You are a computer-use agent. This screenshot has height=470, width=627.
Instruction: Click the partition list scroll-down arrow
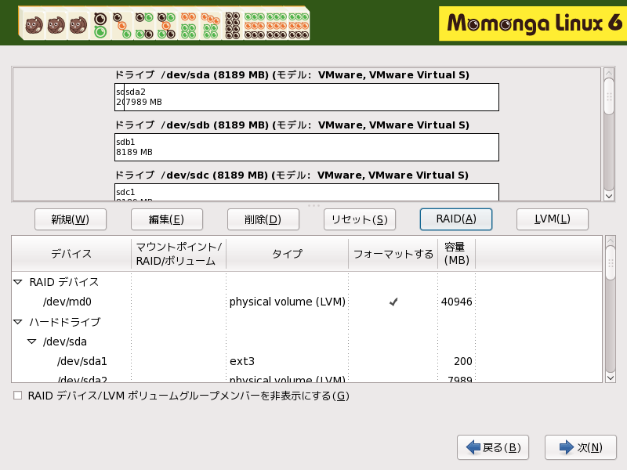611,378
